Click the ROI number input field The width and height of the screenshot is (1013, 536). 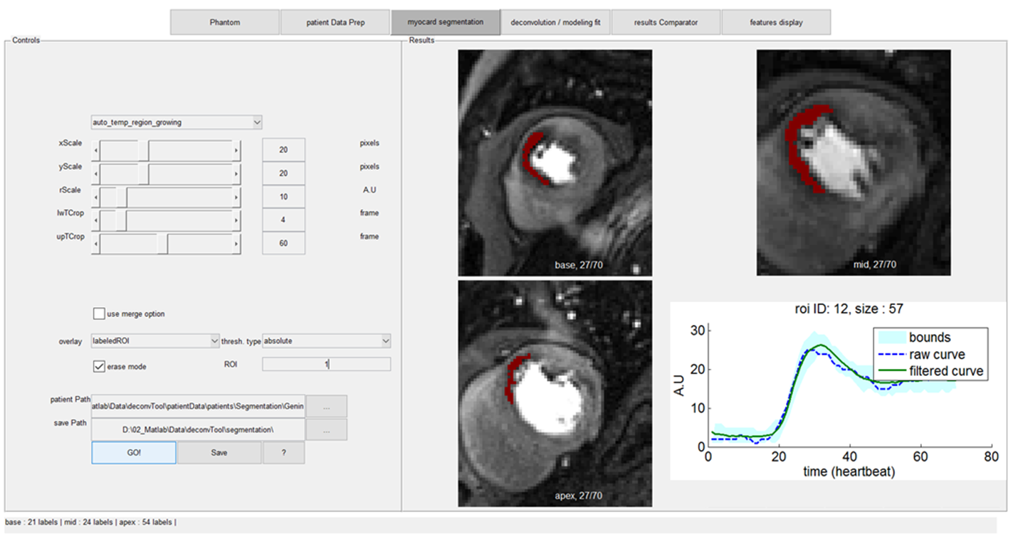pyautogui.click(x=326, y=364)
